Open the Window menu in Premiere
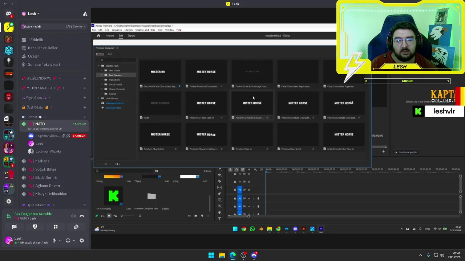 tap(169, 30)
